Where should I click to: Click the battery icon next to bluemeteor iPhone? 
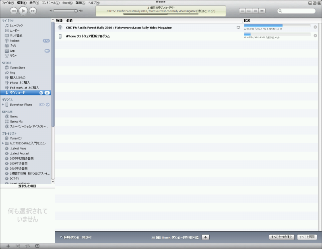point(42,105)
